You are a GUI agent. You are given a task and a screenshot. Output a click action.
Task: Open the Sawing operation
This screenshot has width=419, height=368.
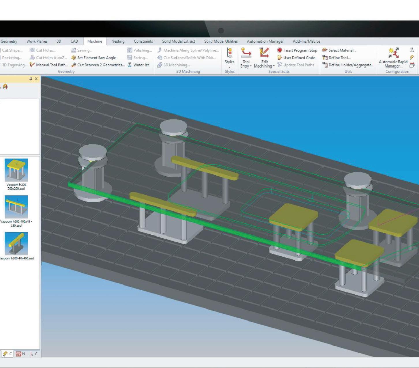point(82,50)
